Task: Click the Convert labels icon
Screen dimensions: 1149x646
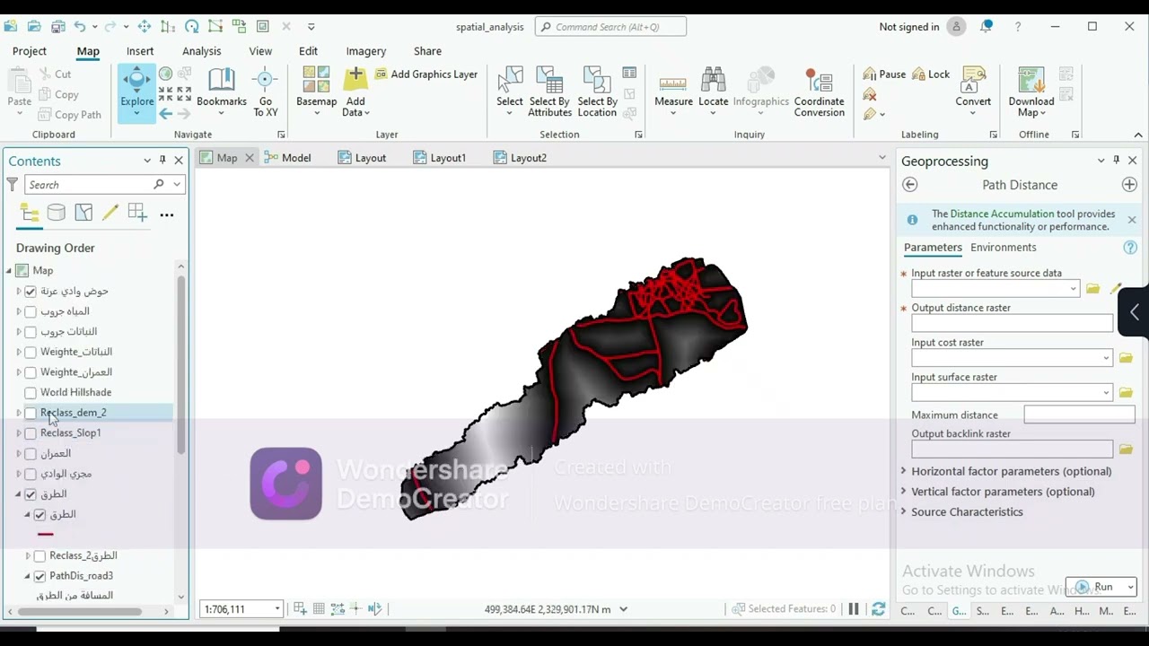Action: coord(973,81)
